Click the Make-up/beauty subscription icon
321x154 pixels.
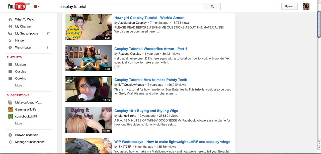coord(10,102)
